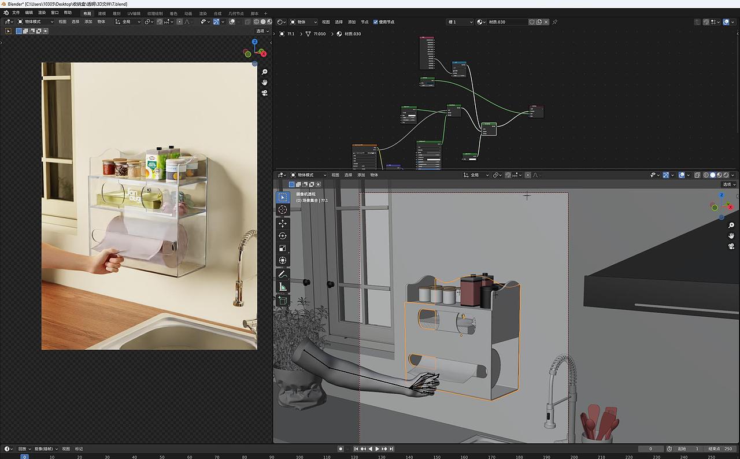Open the 抠像(插帧) dropdown in timeline

click(x=46, y=449)
